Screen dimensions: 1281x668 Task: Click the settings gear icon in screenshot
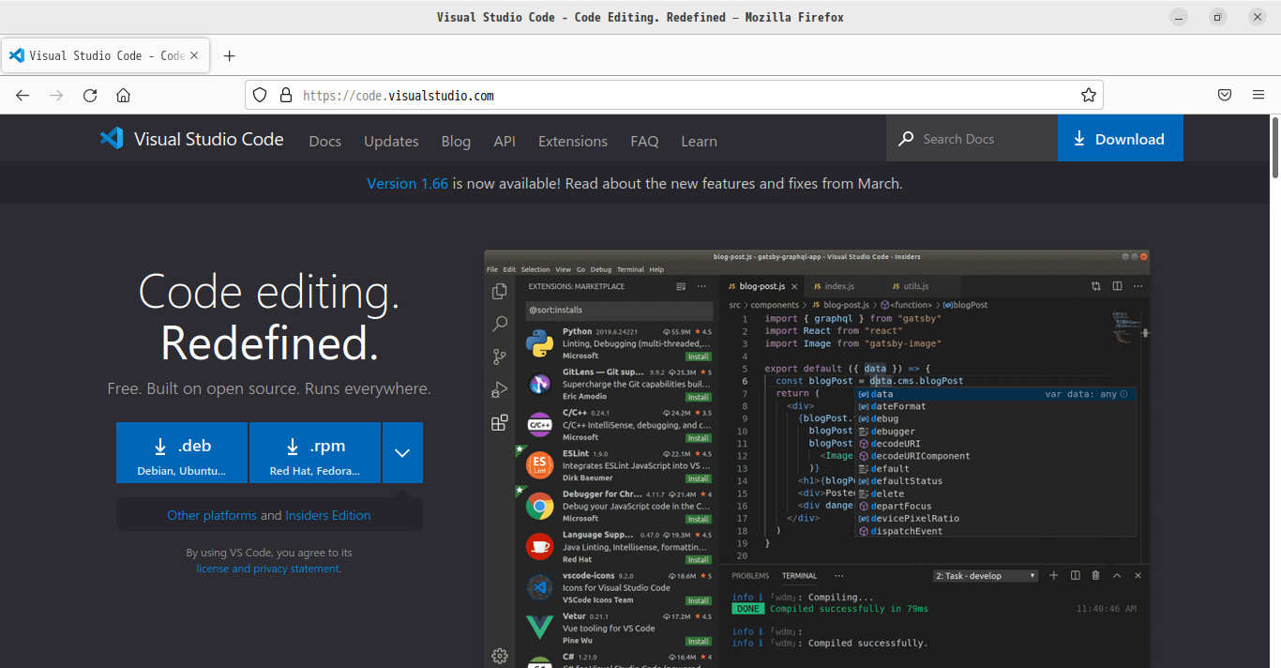(500, 656)
